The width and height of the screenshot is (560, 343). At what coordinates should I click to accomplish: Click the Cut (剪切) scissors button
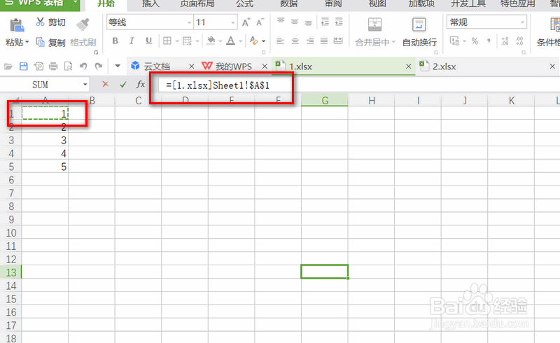click(50, 22)
